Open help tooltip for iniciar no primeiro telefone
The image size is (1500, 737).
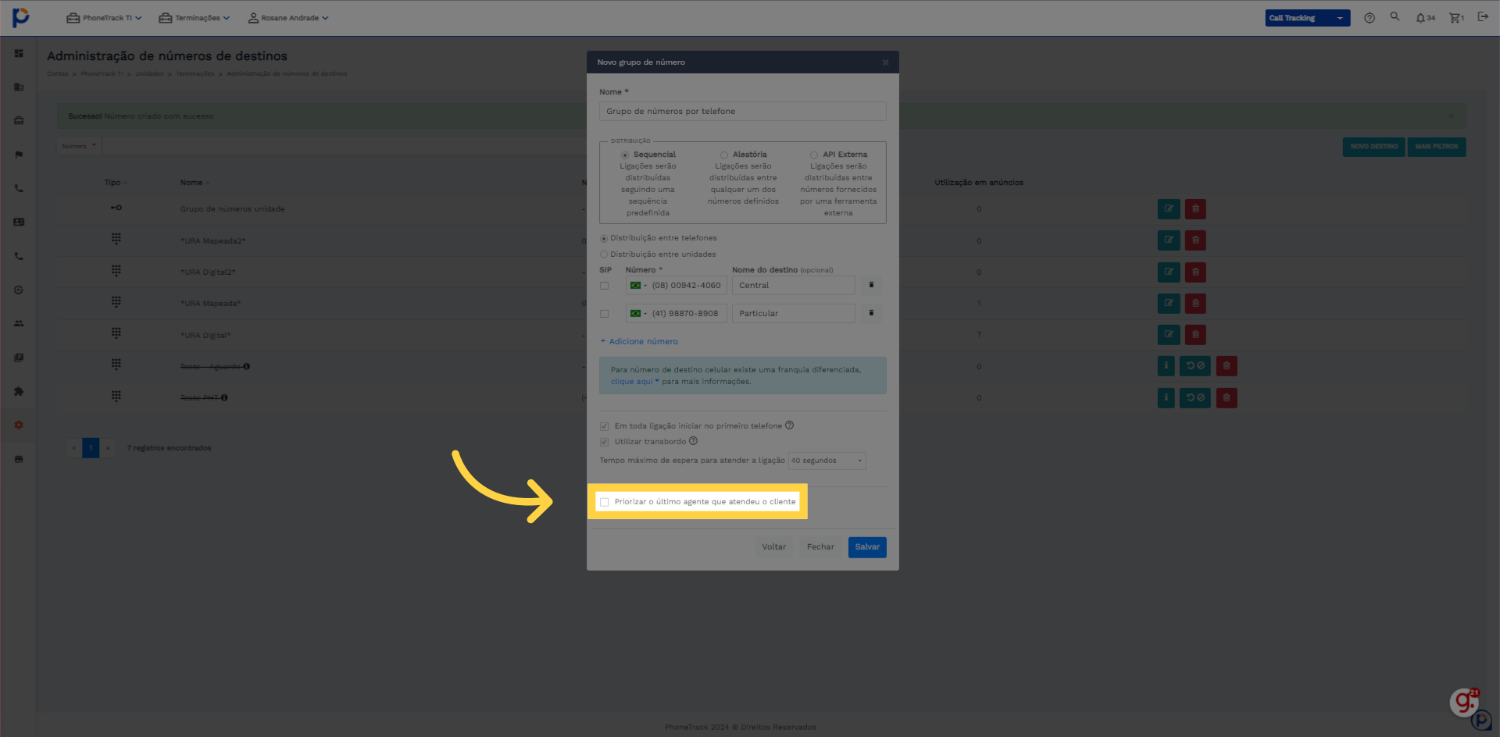(x=789, y=425)
